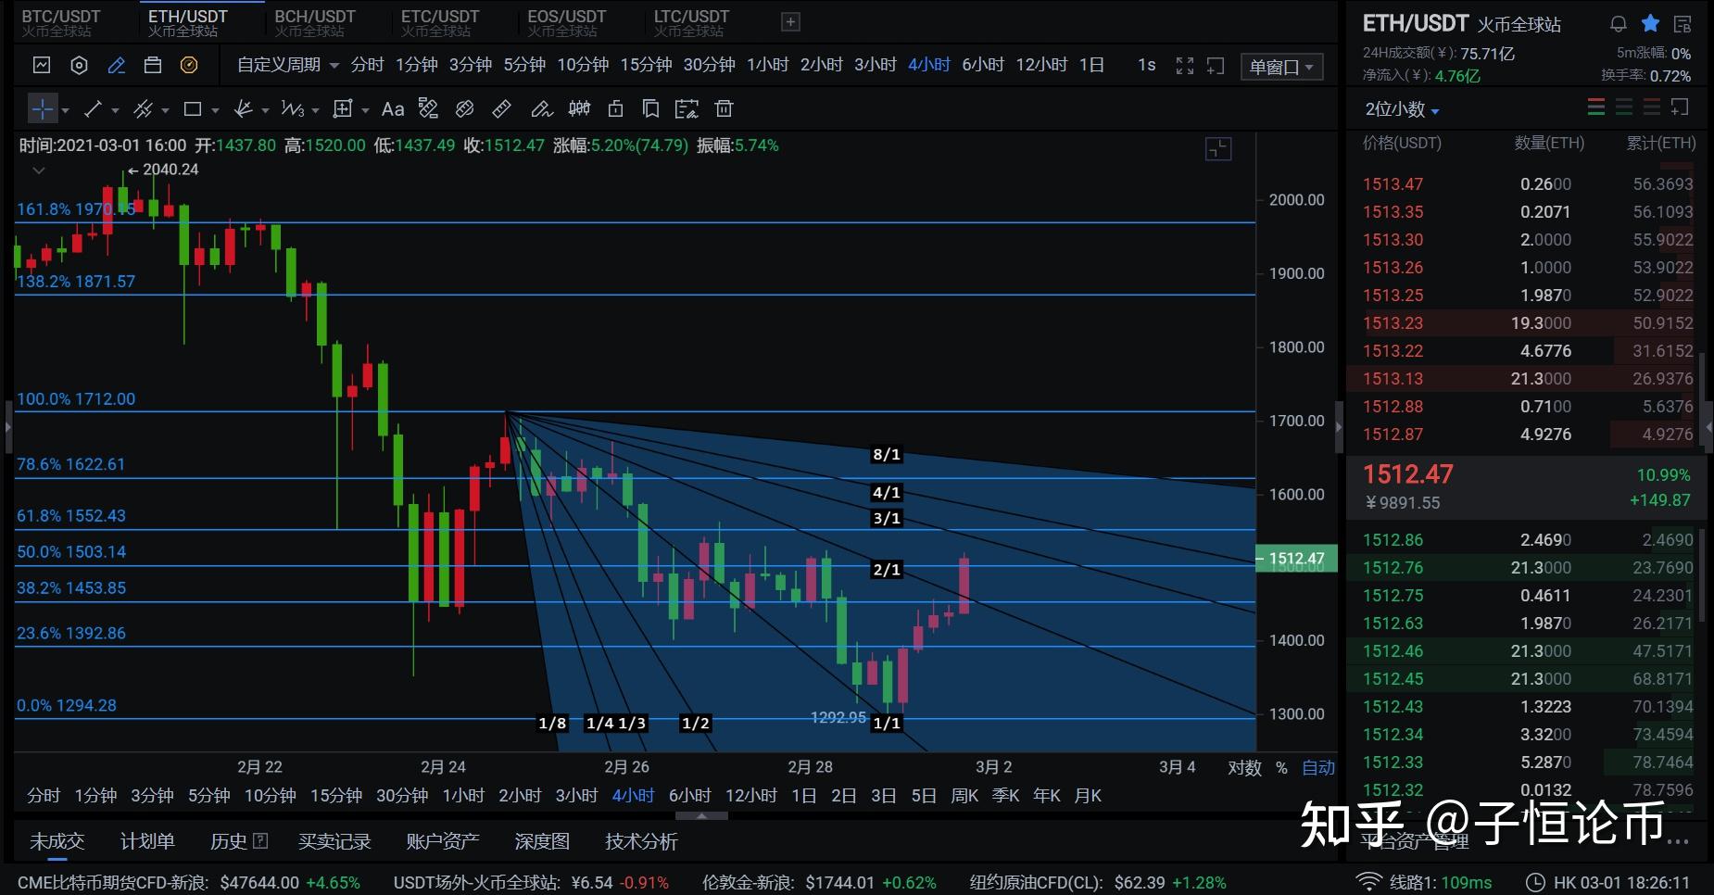Show only buy orders in order book
The width and height of the screenshot is (1714, 895).
click(1624, 108)
